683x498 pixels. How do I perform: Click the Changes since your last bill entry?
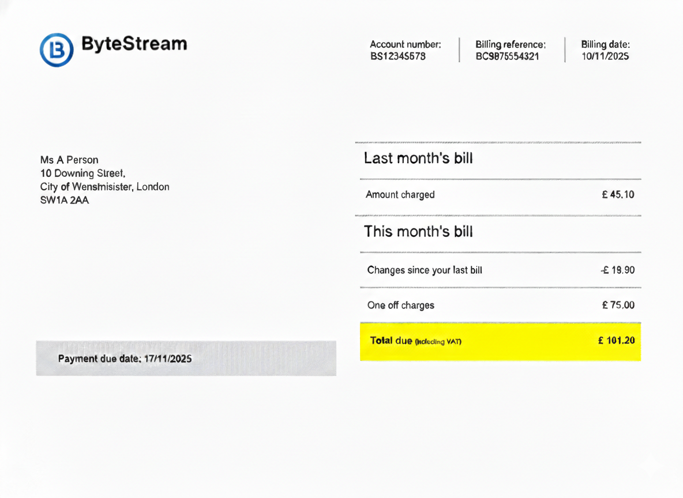(x=425, y=270)
